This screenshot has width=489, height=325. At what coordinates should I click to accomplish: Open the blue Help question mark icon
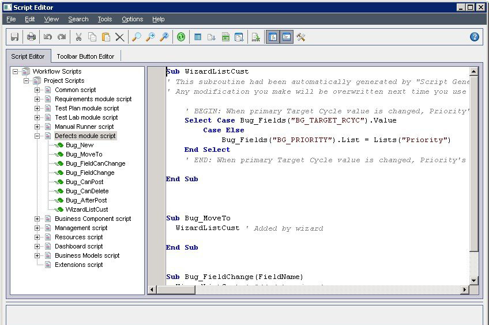[x=475, y=37]
